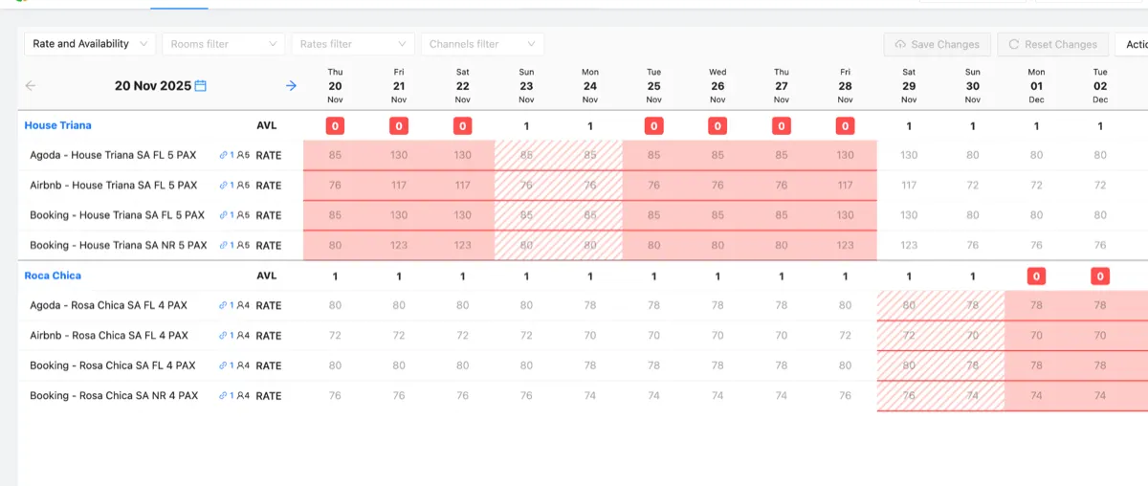This screenshot has width=1148, height=486.
Task: Toggle House Triana availability on Thu 20 Nov
Action: coord(335,125)
